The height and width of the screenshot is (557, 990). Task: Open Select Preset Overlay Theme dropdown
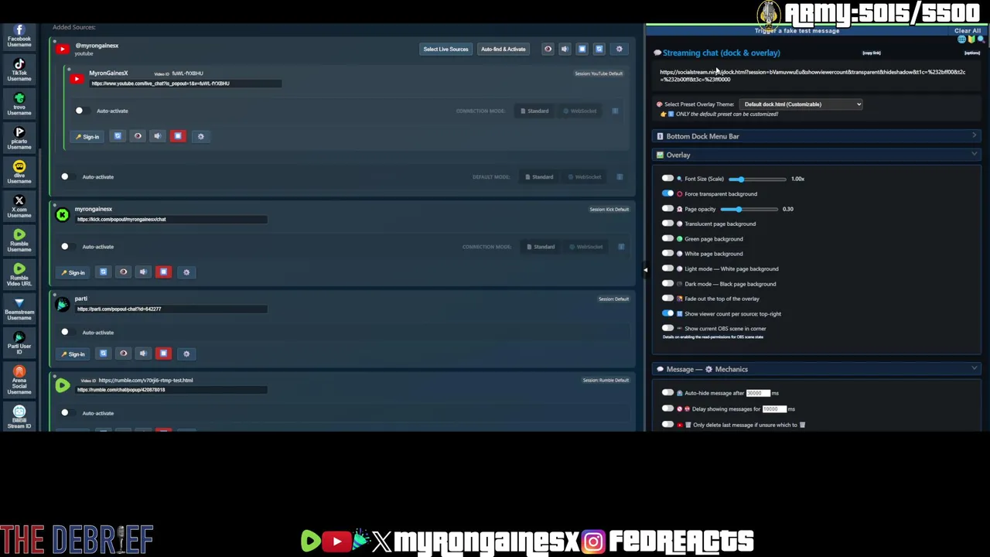[x=801, y=104]
